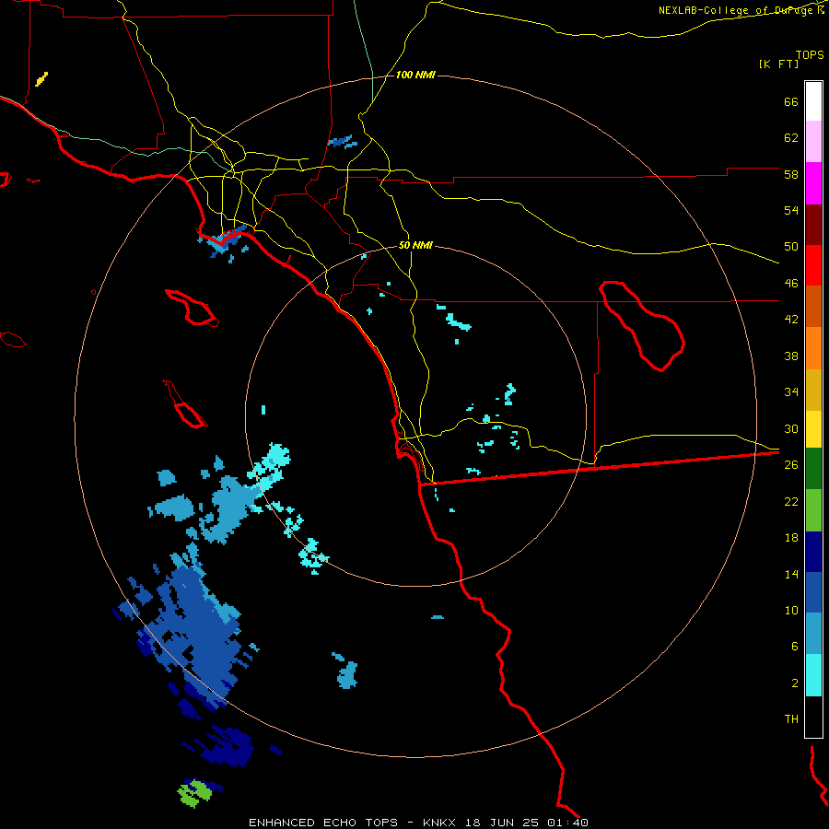
Task: Click the '18 JUN 25 01:40' timestamp
Action: click(x=527, y=823)
